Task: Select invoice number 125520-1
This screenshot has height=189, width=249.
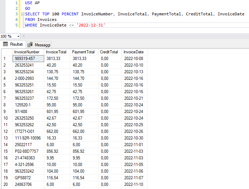Action: (x=28, y=105)
